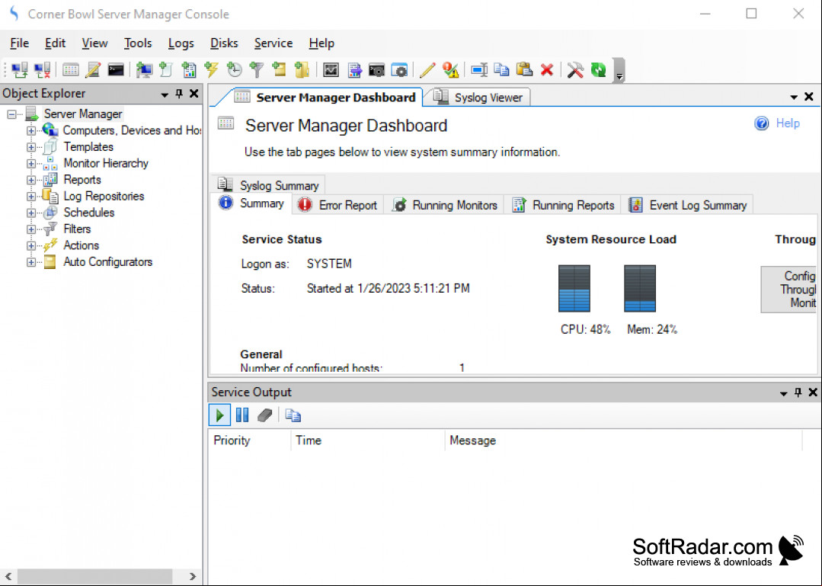
Task: Click the rename toolbar icon
Action: (x=478, y=69)
